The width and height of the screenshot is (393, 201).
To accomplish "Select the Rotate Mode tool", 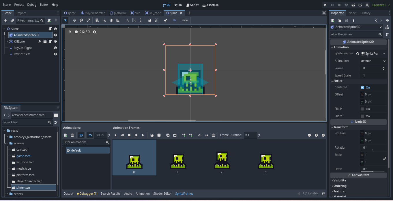I will (81, 20).
